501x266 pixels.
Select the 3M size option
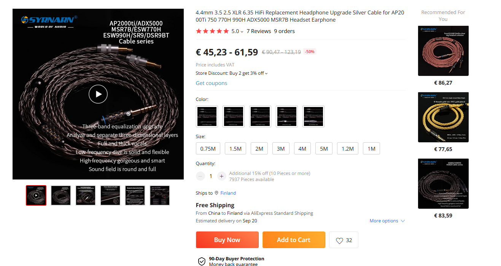281,148
